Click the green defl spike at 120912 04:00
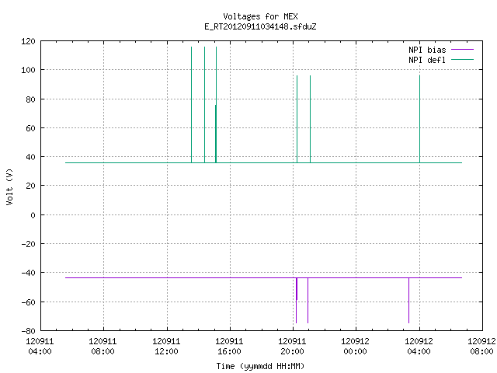This screenshot has width=497, height=373. pos(419,119)
